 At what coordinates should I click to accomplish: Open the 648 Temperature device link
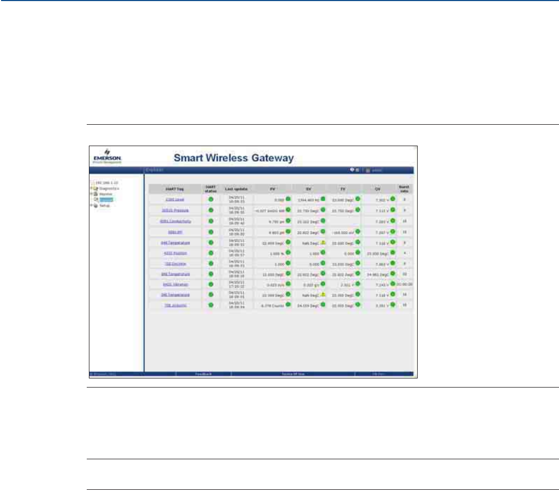pyautogui.click(x=175, y=243)
